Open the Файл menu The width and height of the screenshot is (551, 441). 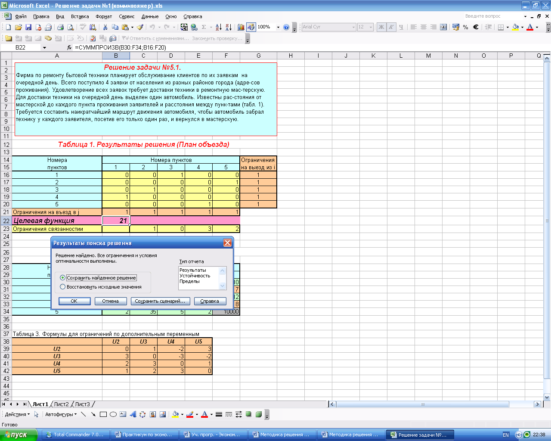click(21, 16)
